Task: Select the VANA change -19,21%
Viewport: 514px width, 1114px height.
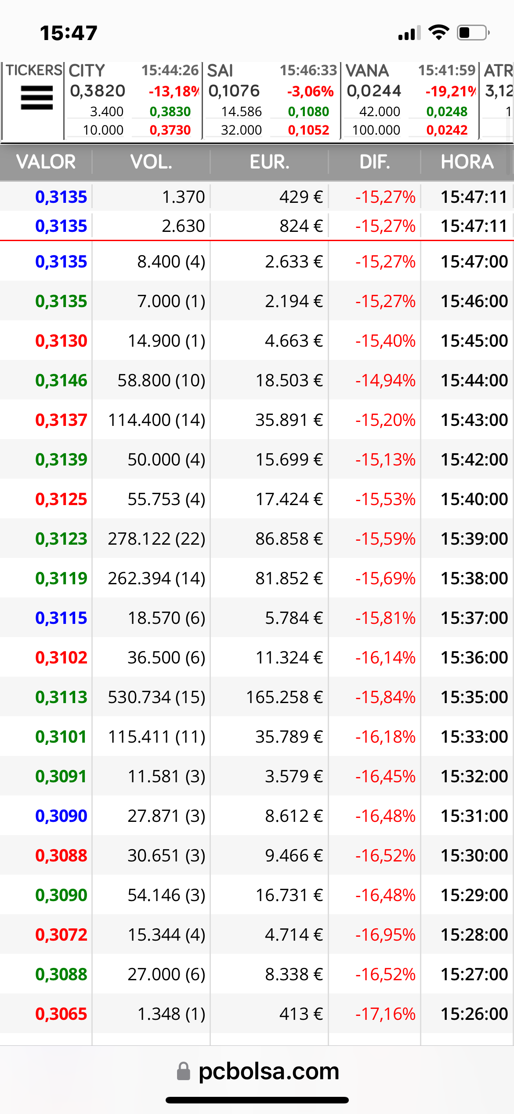Action: pos(451,92)
